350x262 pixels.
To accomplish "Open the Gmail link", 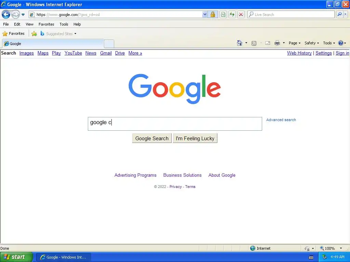I will tap(106, 53).
